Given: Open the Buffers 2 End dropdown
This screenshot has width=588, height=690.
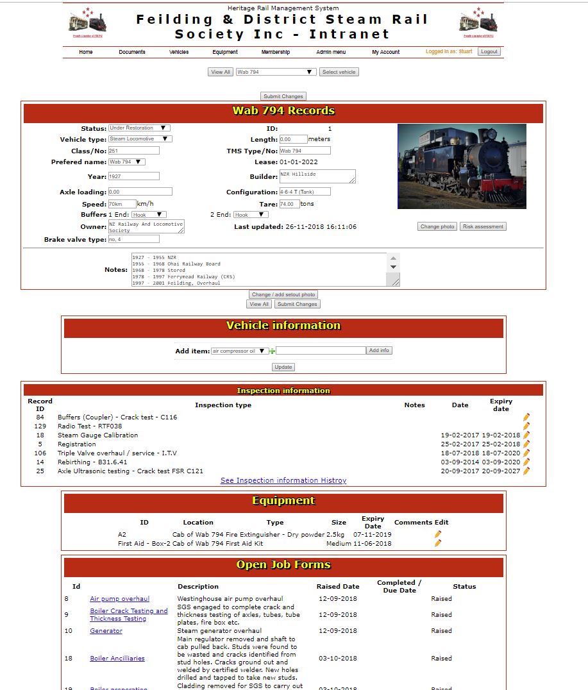Looking at the screenshot, I should pyautogui.click(x=251, y=215).
